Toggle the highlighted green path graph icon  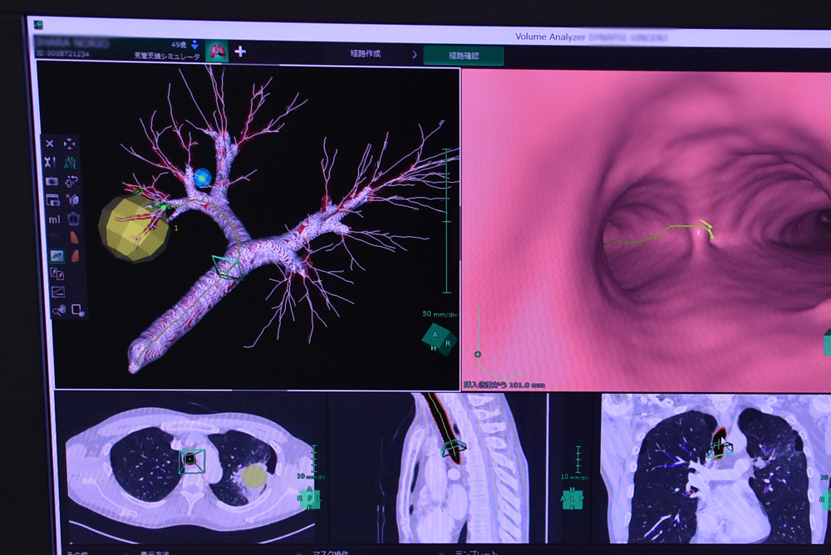(57, 256)
